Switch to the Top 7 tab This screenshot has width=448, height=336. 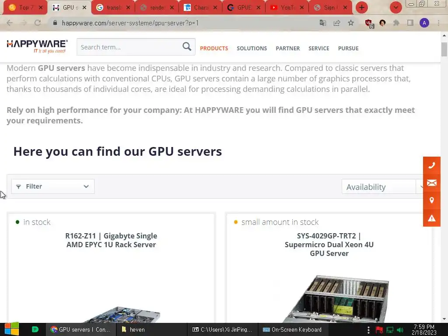click(24, 7)
